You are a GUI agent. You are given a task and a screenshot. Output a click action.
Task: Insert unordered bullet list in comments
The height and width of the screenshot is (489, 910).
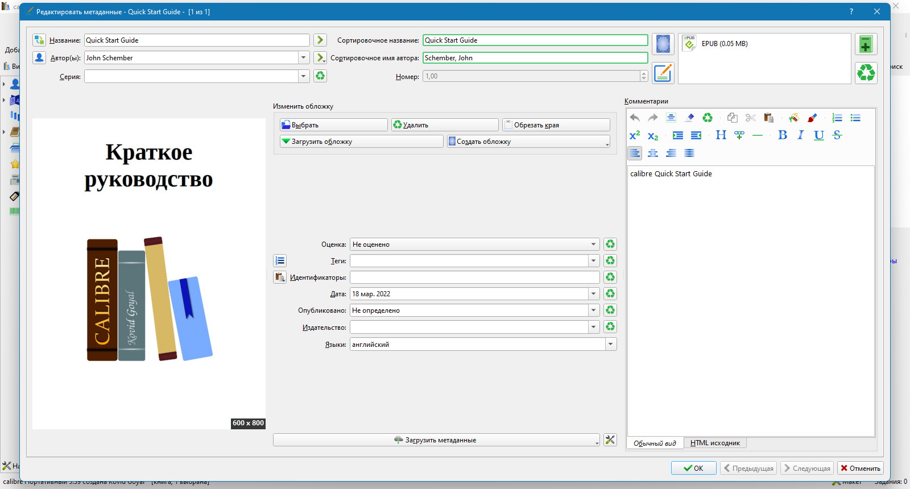pos(855,118)
